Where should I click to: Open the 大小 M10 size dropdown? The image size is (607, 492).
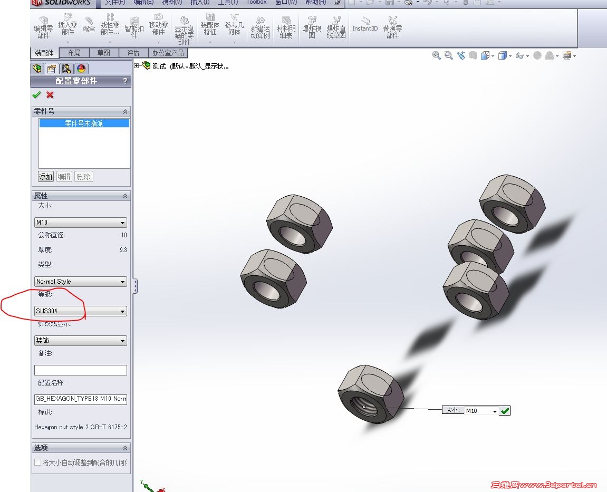point(81,223)
